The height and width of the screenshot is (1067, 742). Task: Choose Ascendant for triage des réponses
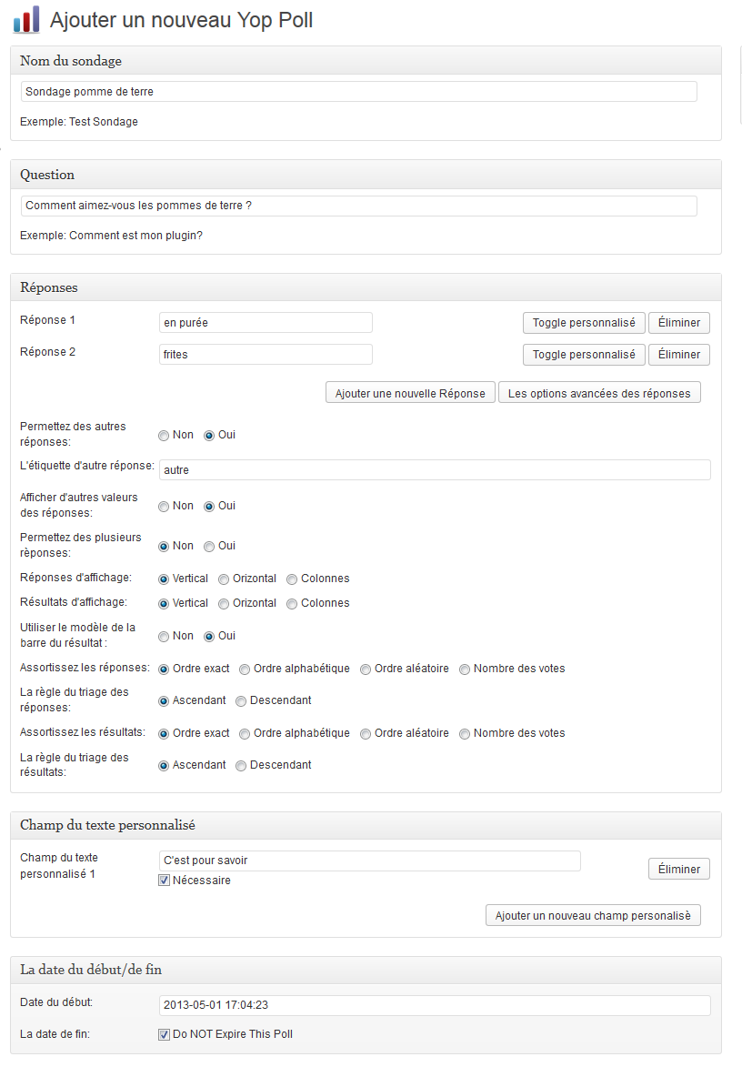pos(164,701)
